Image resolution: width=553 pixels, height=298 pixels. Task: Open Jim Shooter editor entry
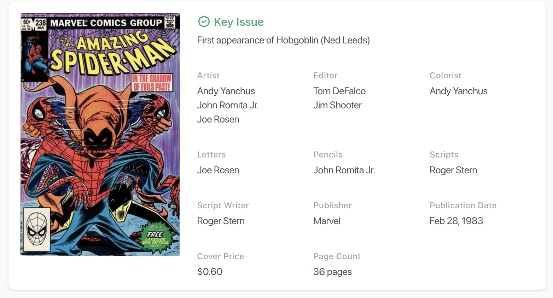337,105
